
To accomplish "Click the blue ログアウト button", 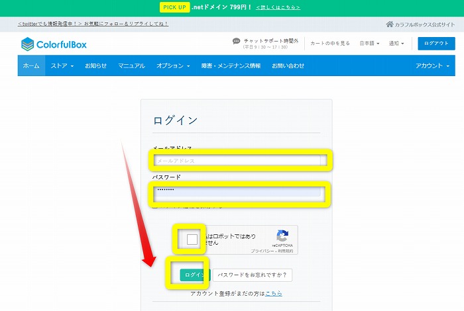I will [436, 44].
